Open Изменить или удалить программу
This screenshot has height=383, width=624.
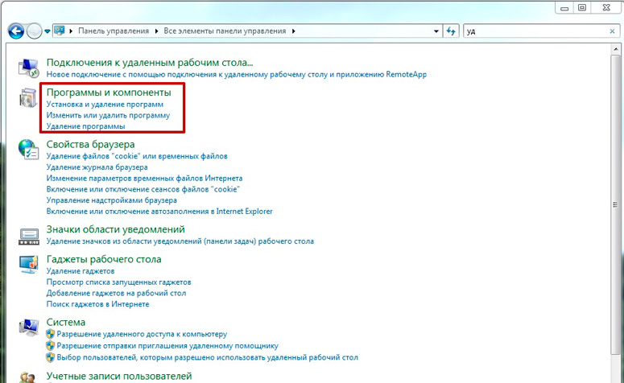(108, 115)
